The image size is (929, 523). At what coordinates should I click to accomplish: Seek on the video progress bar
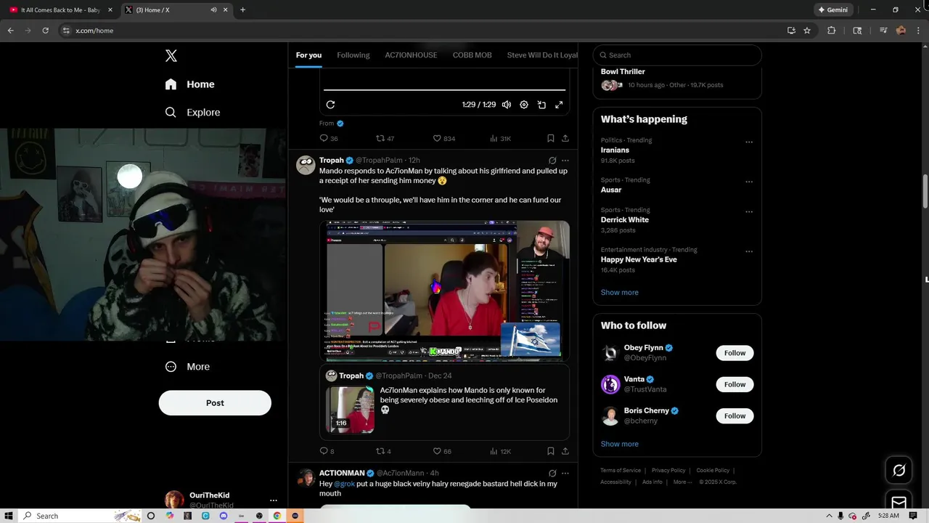444,90
